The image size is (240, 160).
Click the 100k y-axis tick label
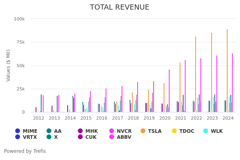tap(19, 19)
